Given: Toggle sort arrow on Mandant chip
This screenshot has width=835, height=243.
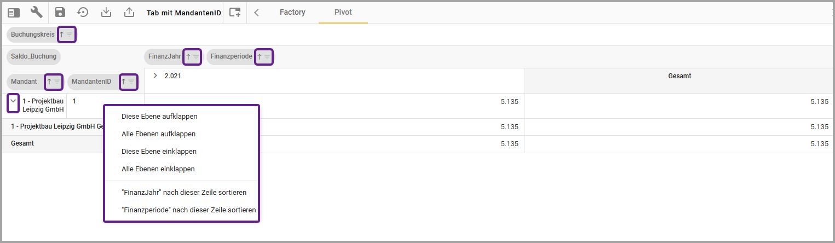Looking at the screenshot, I should (x=49, y=82).
